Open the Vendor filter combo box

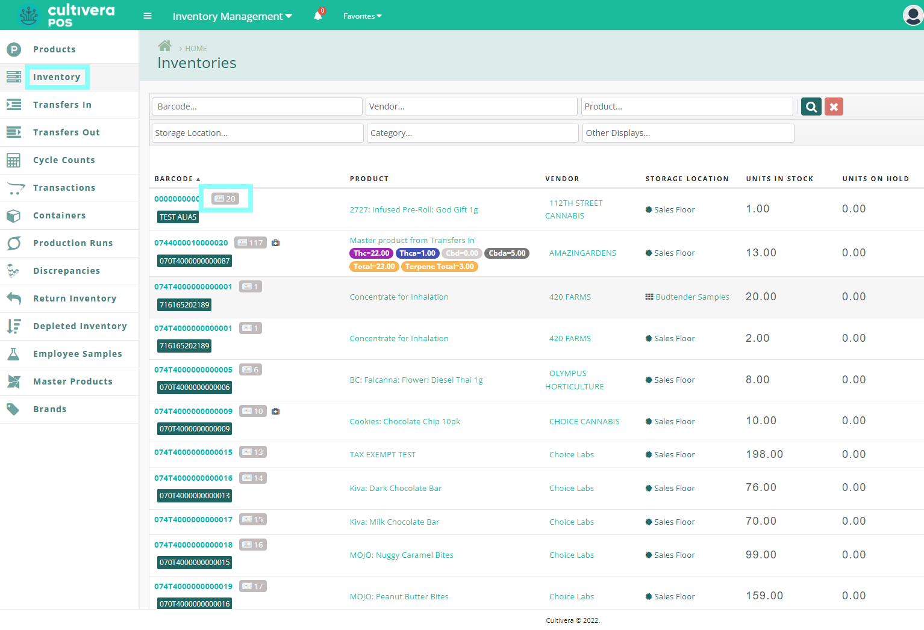click(x=472, y=107)
